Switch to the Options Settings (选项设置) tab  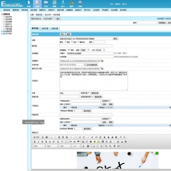pyautogui.click(x=45, y=29)
